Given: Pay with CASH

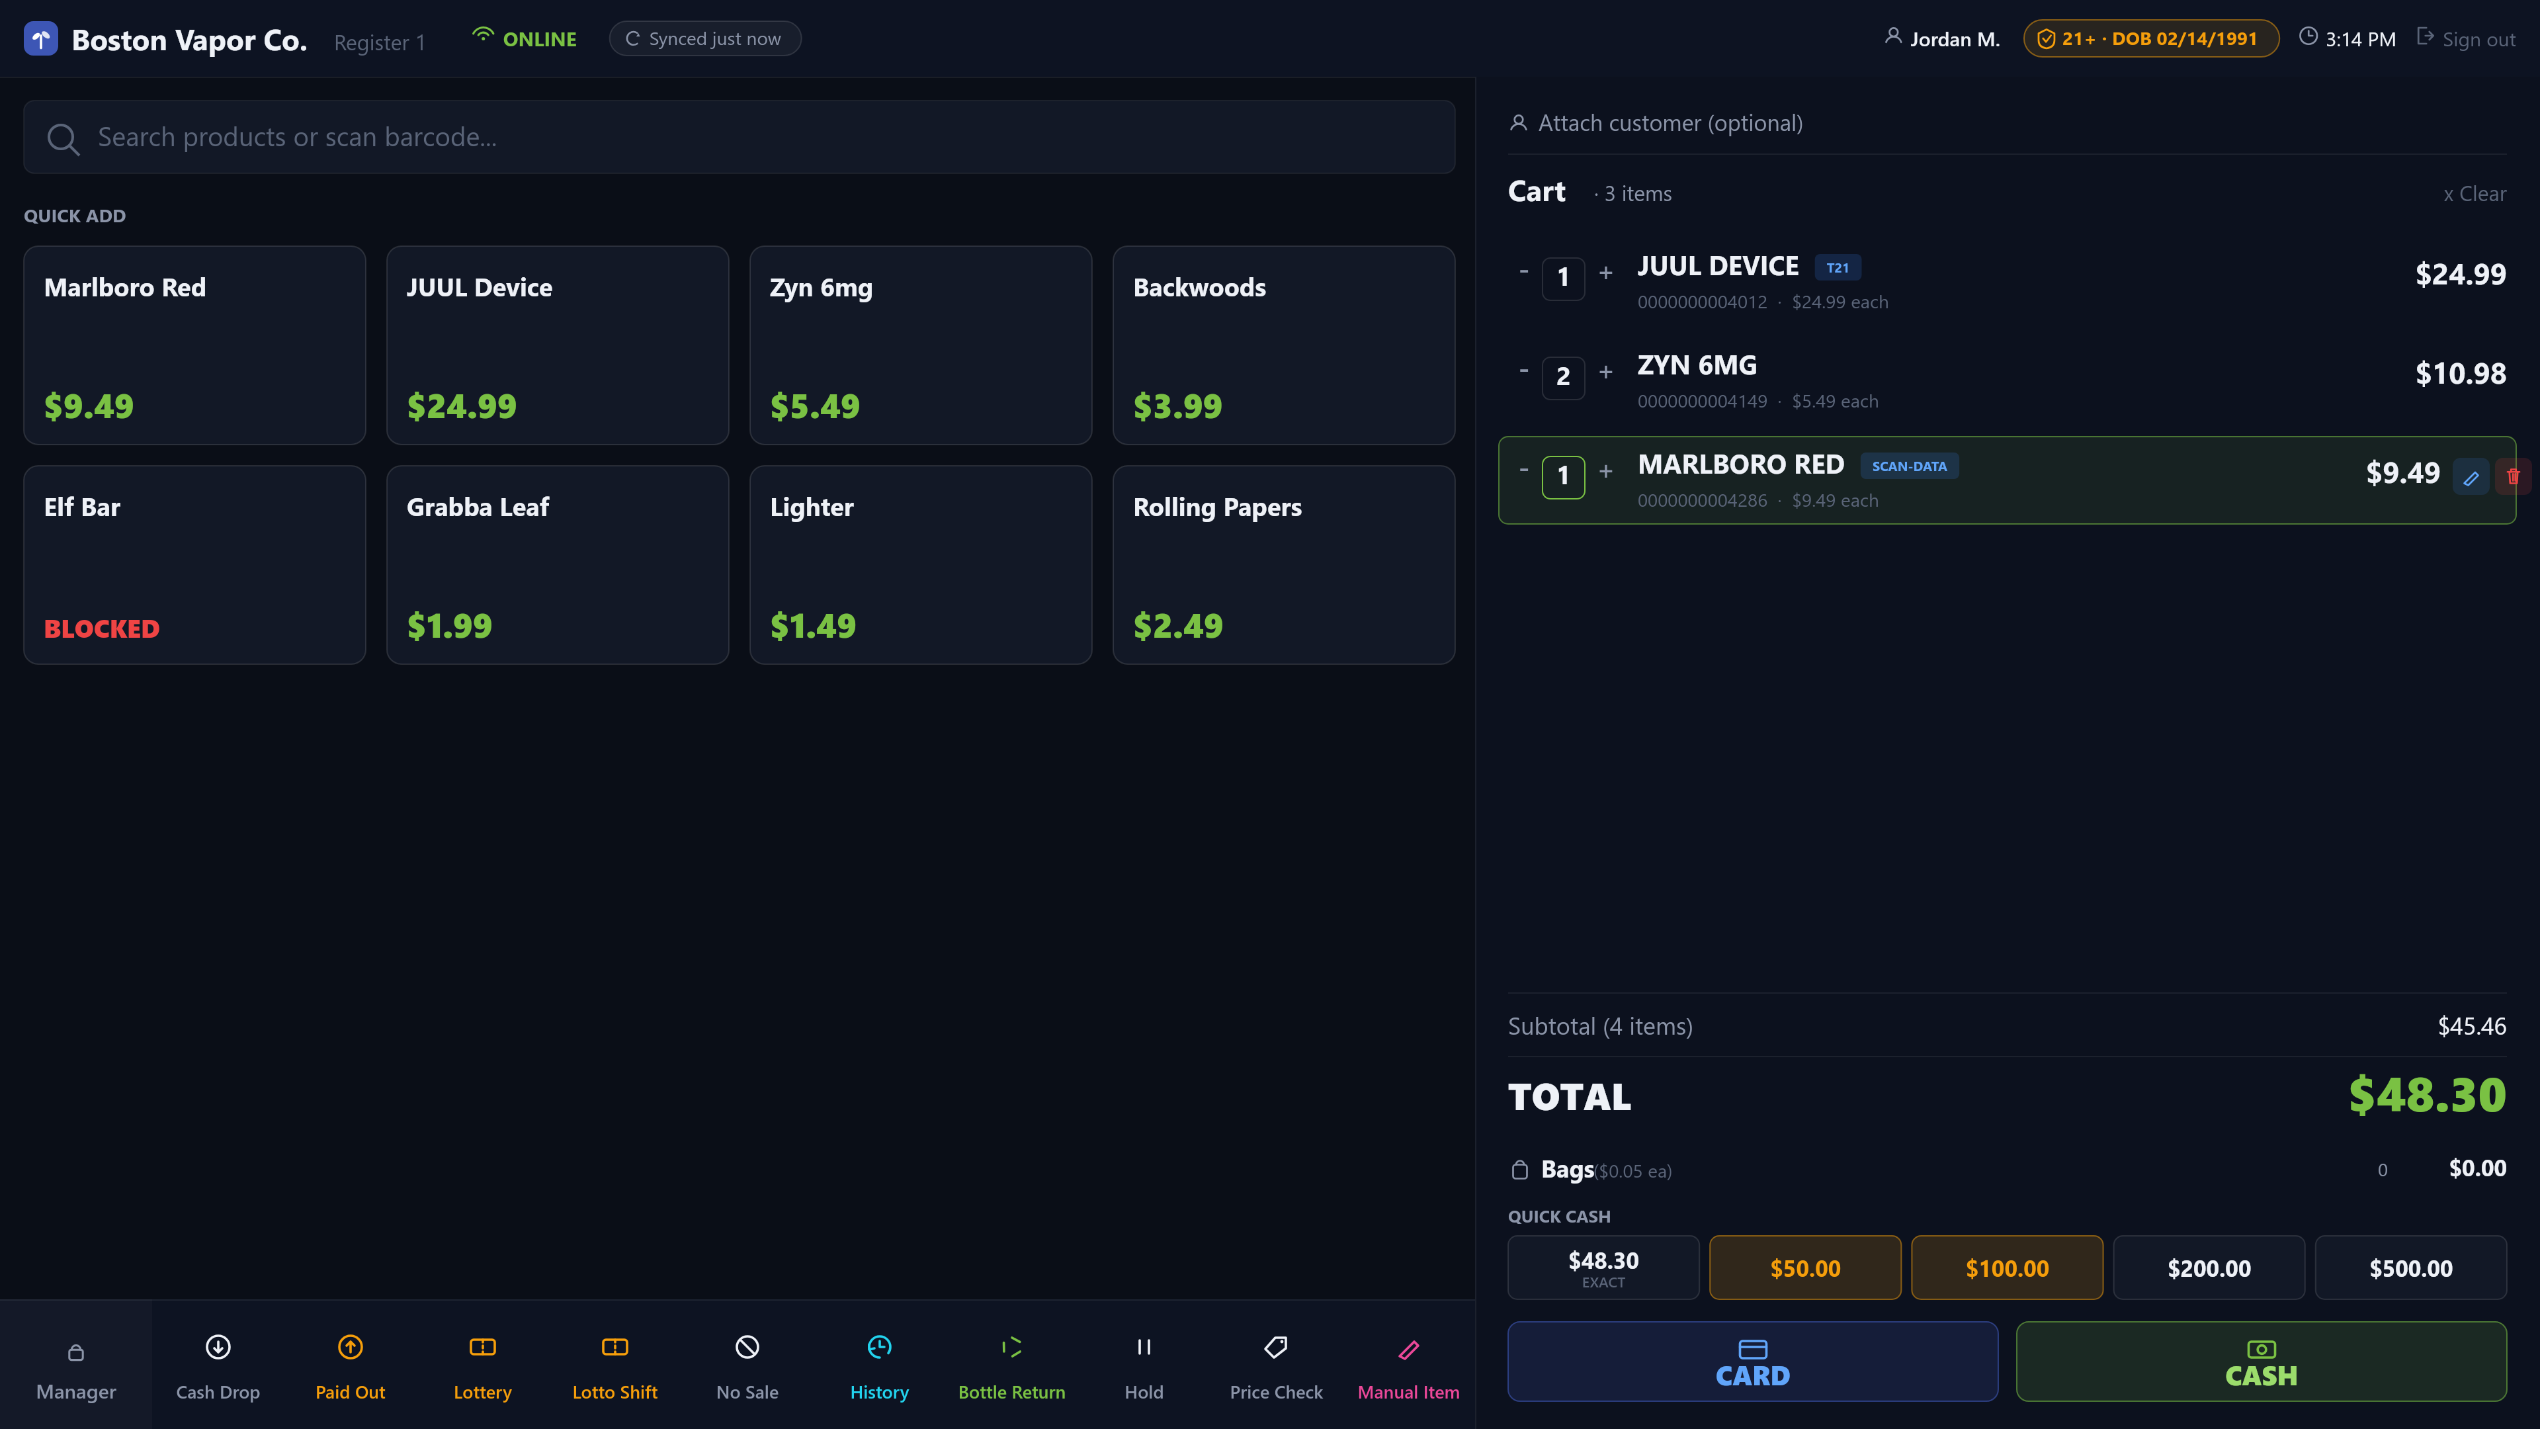Looking at the screenshot, I should (2261, 1362).
